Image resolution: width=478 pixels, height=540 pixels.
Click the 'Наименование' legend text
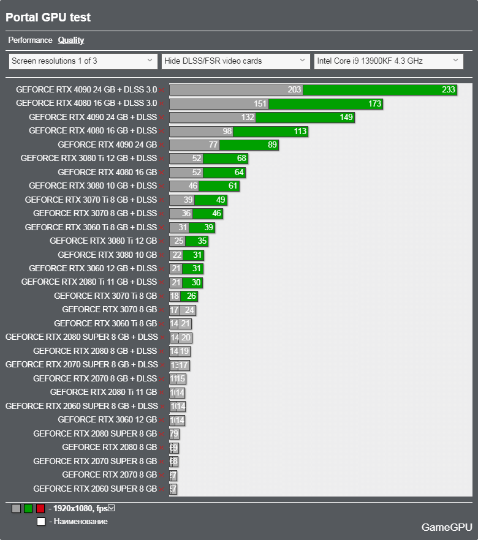coord(81,522)
